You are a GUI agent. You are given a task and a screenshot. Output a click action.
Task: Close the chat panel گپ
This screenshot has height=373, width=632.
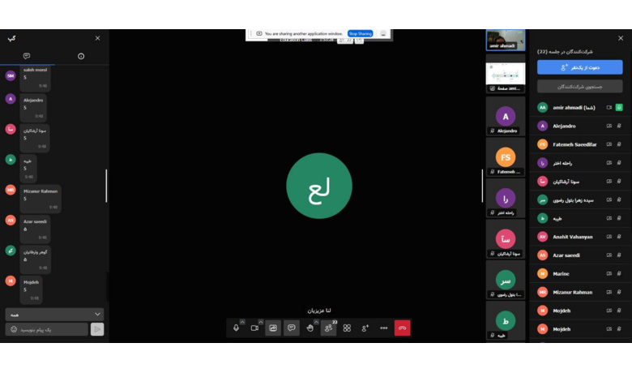click(x=97, y=38)
